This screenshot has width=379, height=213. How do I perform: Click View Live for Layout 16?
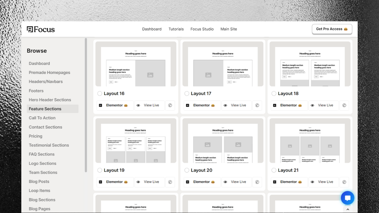pos(150,105)
